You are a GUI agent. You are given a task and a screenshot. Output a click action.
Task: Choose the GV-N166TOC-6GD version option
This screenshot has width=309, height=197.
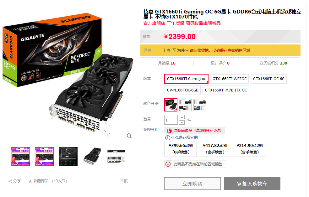pos(182,90)
